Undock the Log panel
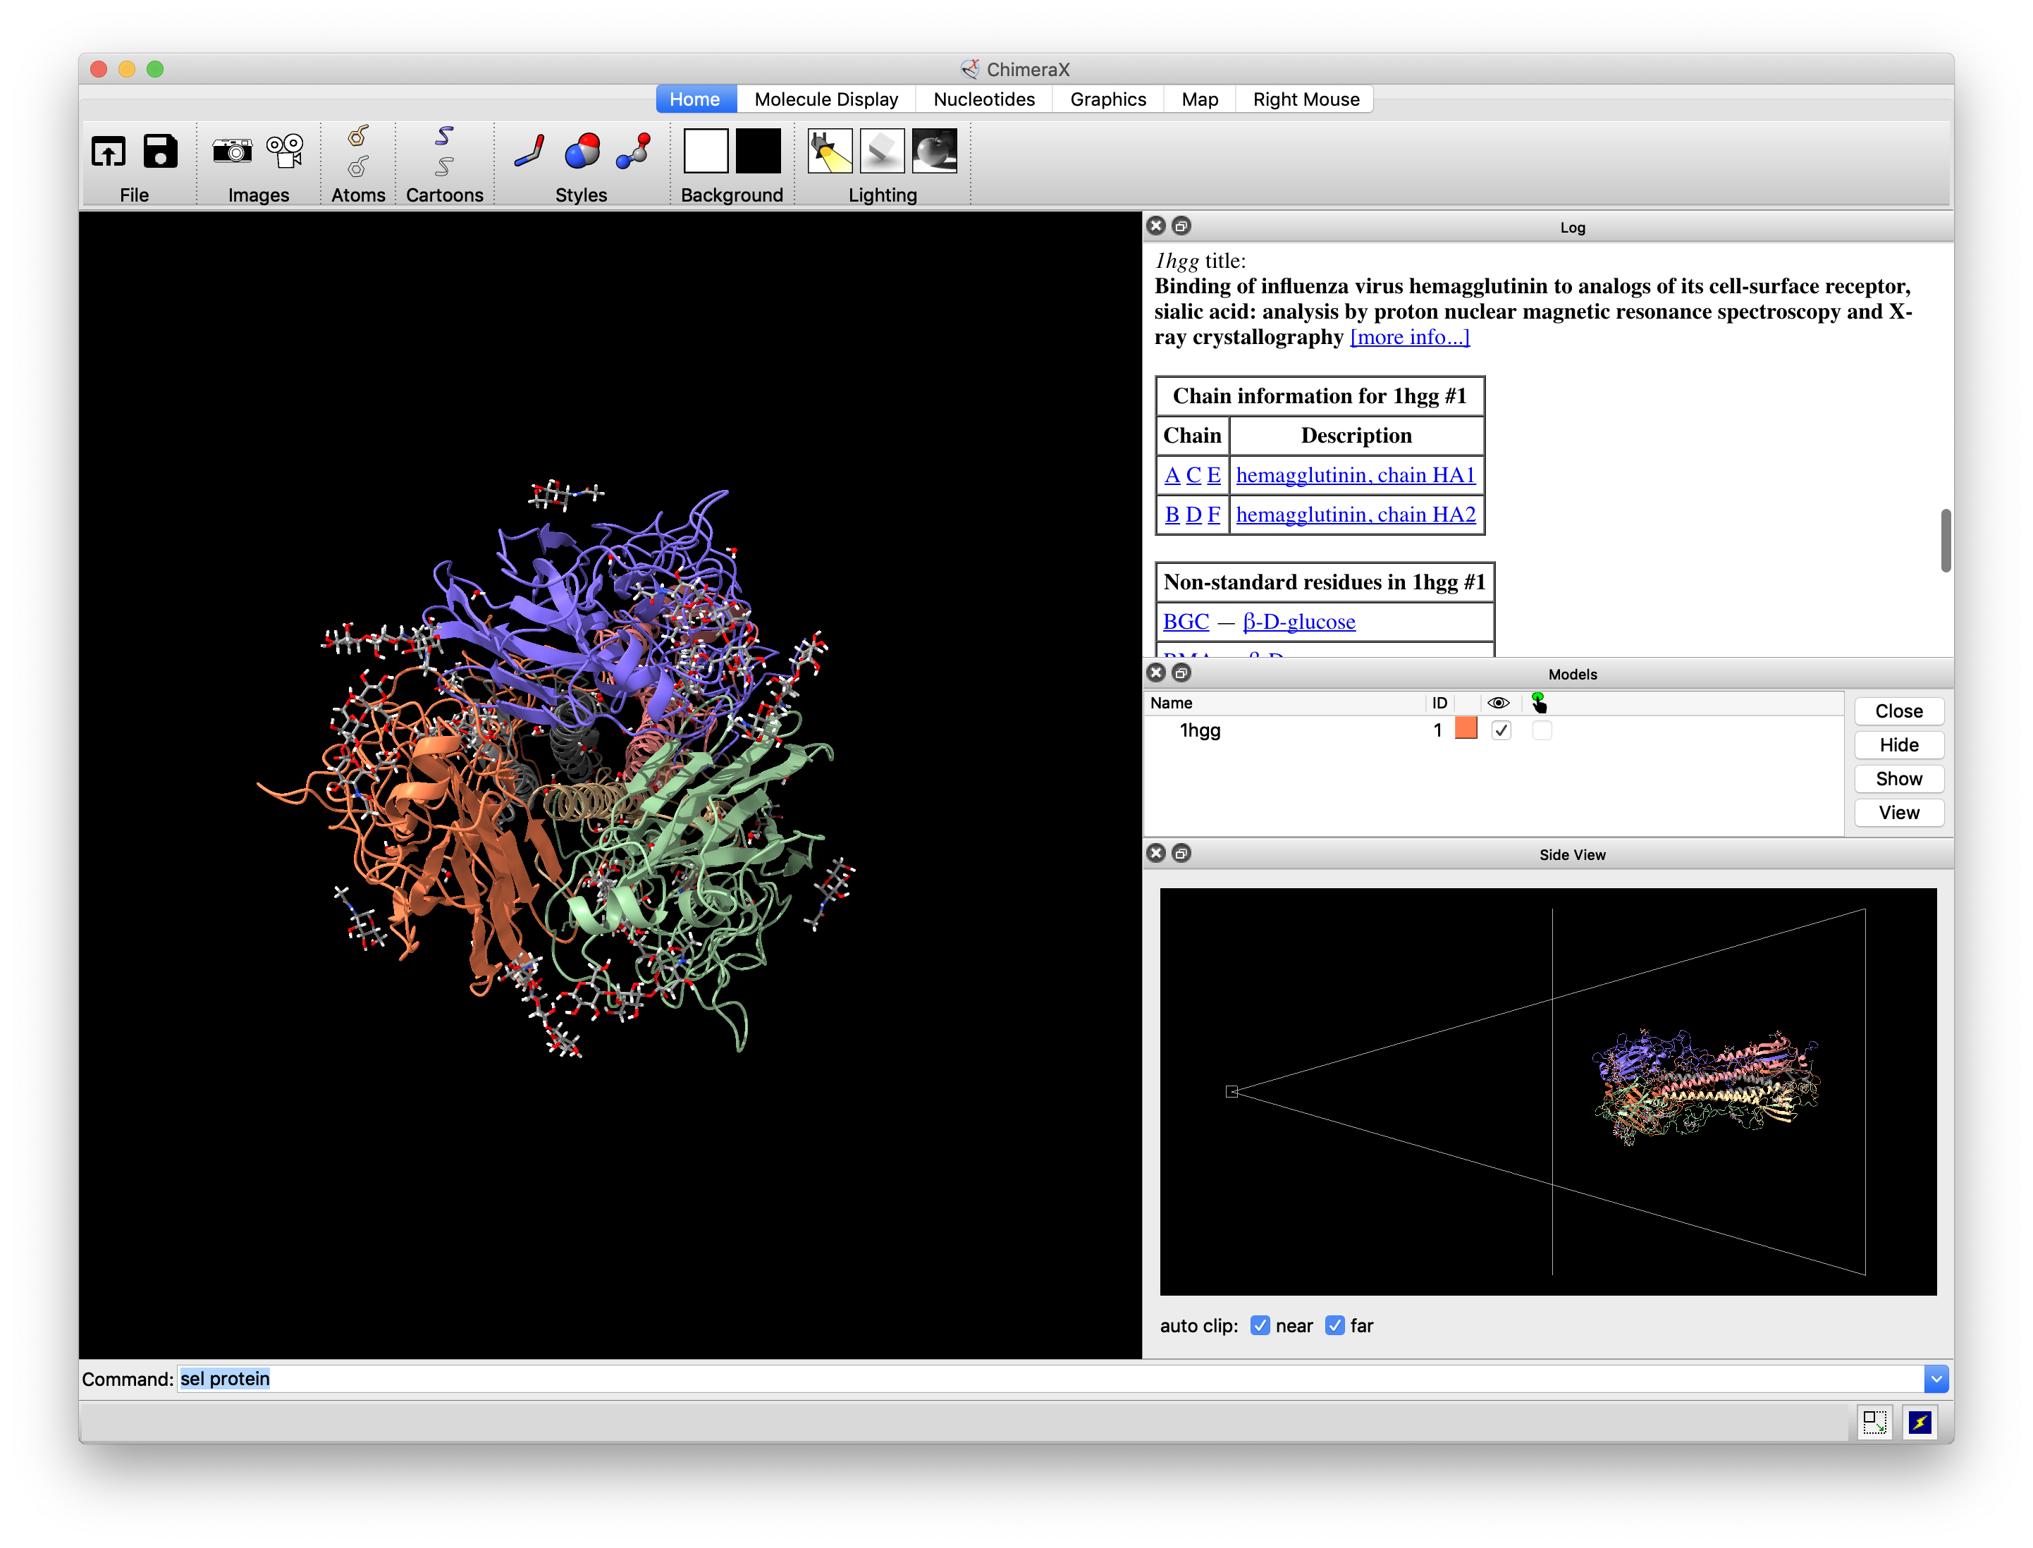Image resolution: width=2033 pixels, height=1548 pixels. [1181, 226]
